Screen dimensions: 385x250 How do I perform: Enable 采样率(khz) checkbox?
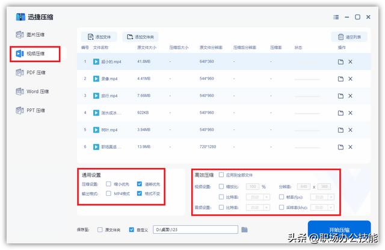coord(282,207)
